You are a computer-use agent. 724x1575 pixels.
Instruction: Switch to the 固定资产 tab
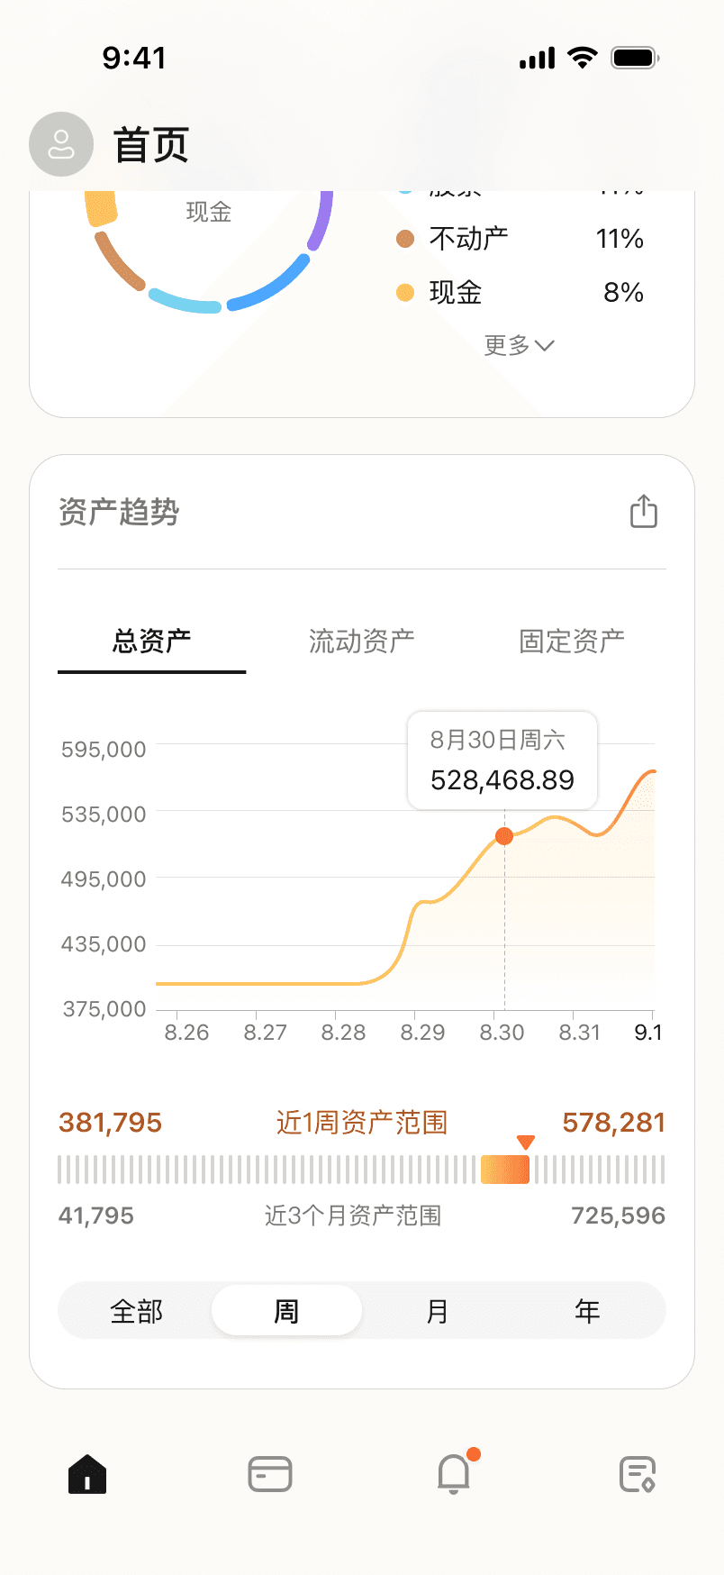point(572,641)
